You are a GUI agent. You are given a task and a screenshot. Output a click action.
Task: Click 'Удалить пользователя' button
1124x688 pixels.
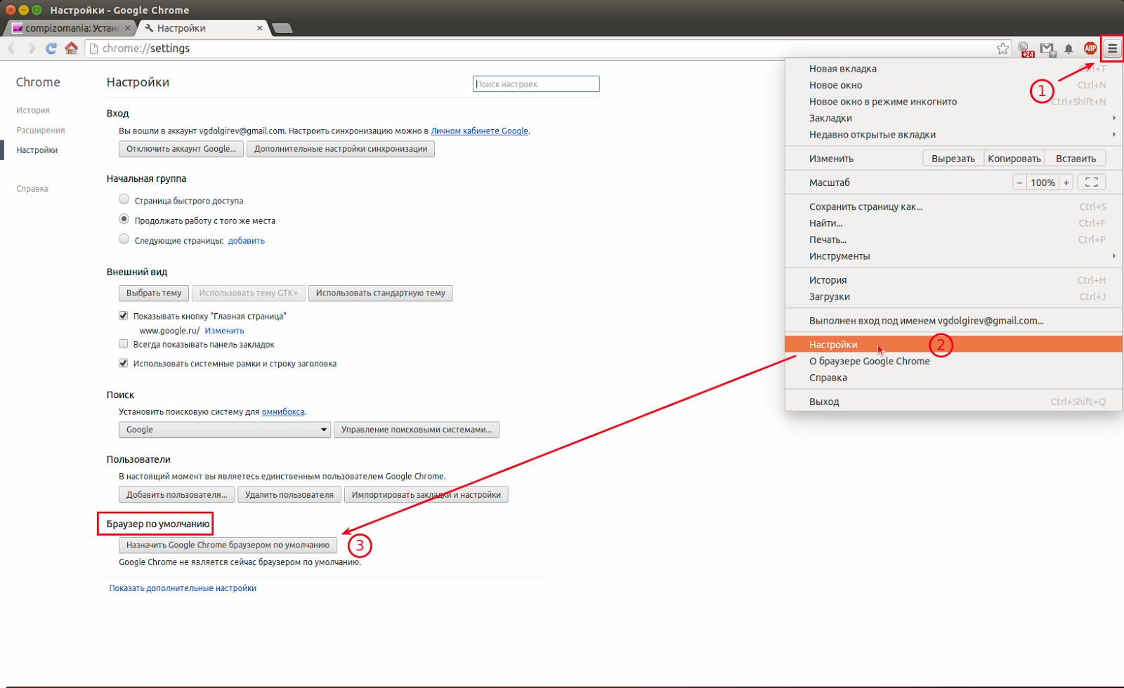coord(289,495)
